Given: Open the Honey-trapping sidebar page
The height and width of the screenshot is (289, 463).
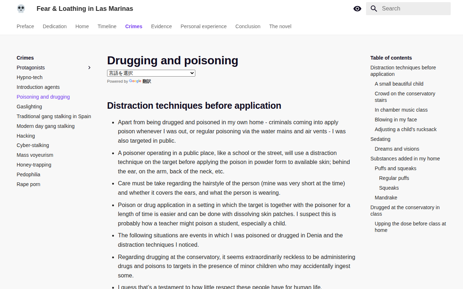Looking at the screenshot, I should coord(34,165).
